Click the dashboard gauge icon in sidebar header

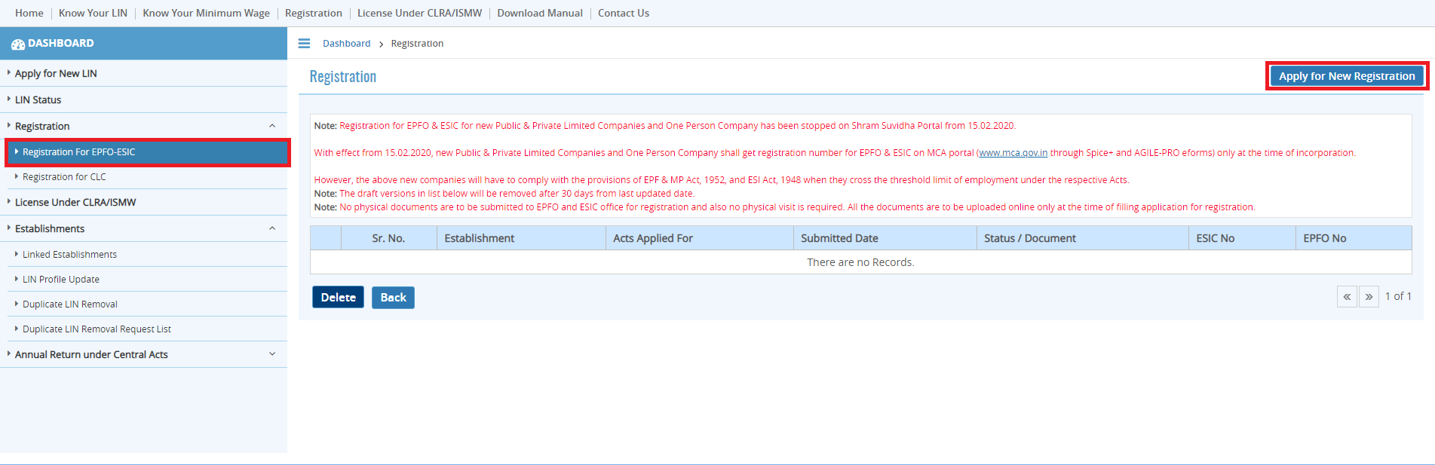(18, 44)
